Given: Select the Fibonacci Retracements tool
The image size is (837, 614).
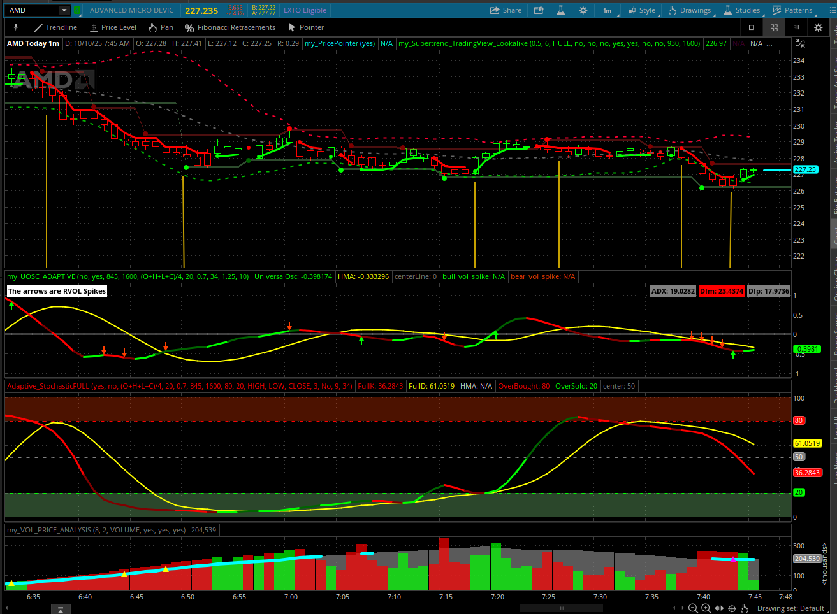Looking at the screenshot, I should pyautogui.click(x=230, y=27).
